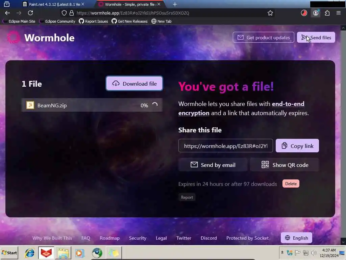This screenshot has height=260, width=346.
Task: Open the Roadmap footer link
Action: click(109, 238)
